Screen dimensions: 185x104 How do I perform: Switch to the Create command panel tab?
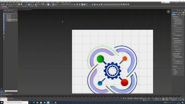173,10
